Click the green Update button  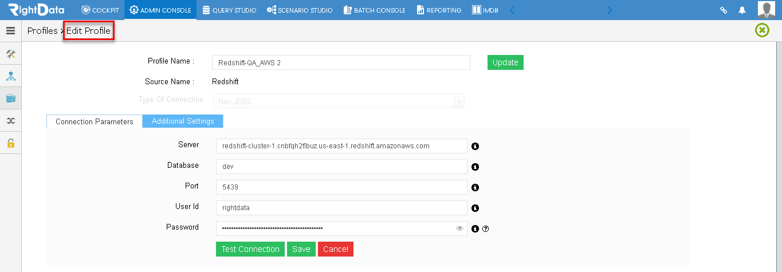(x=505, y=62)
